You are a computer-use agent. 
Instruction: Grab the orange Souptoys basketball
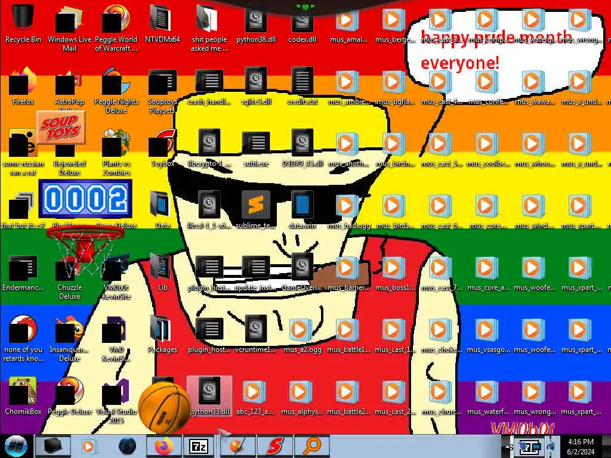[x=163, y=407]
